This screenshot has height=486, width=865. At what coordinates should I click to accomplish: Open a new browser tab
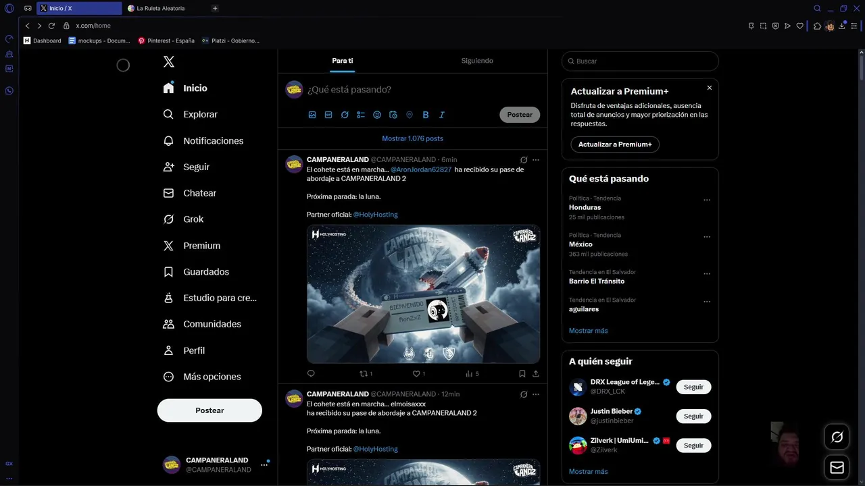pos(215,8)
